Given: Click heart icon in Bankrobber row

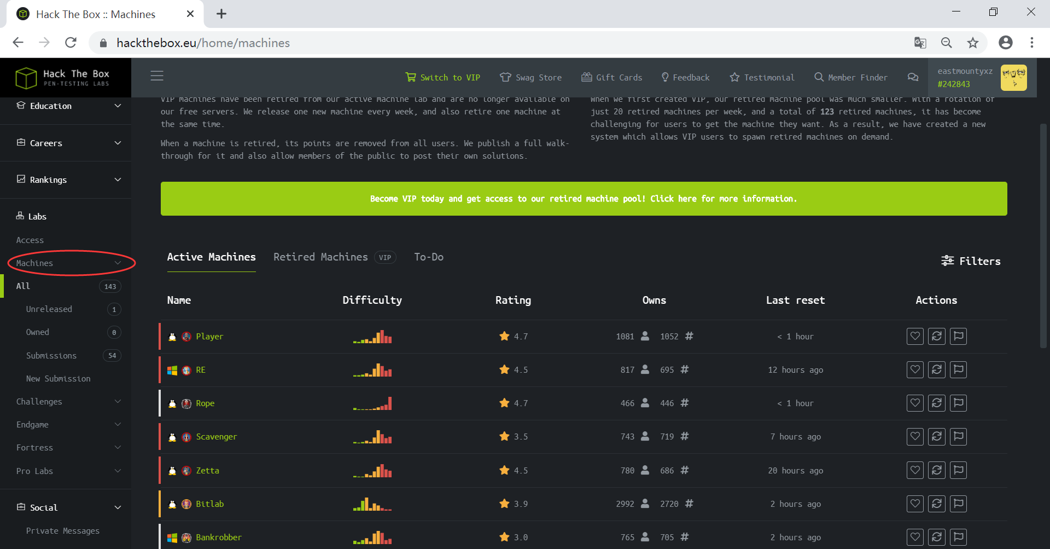Looking at the screenshot, I should 915,537.
